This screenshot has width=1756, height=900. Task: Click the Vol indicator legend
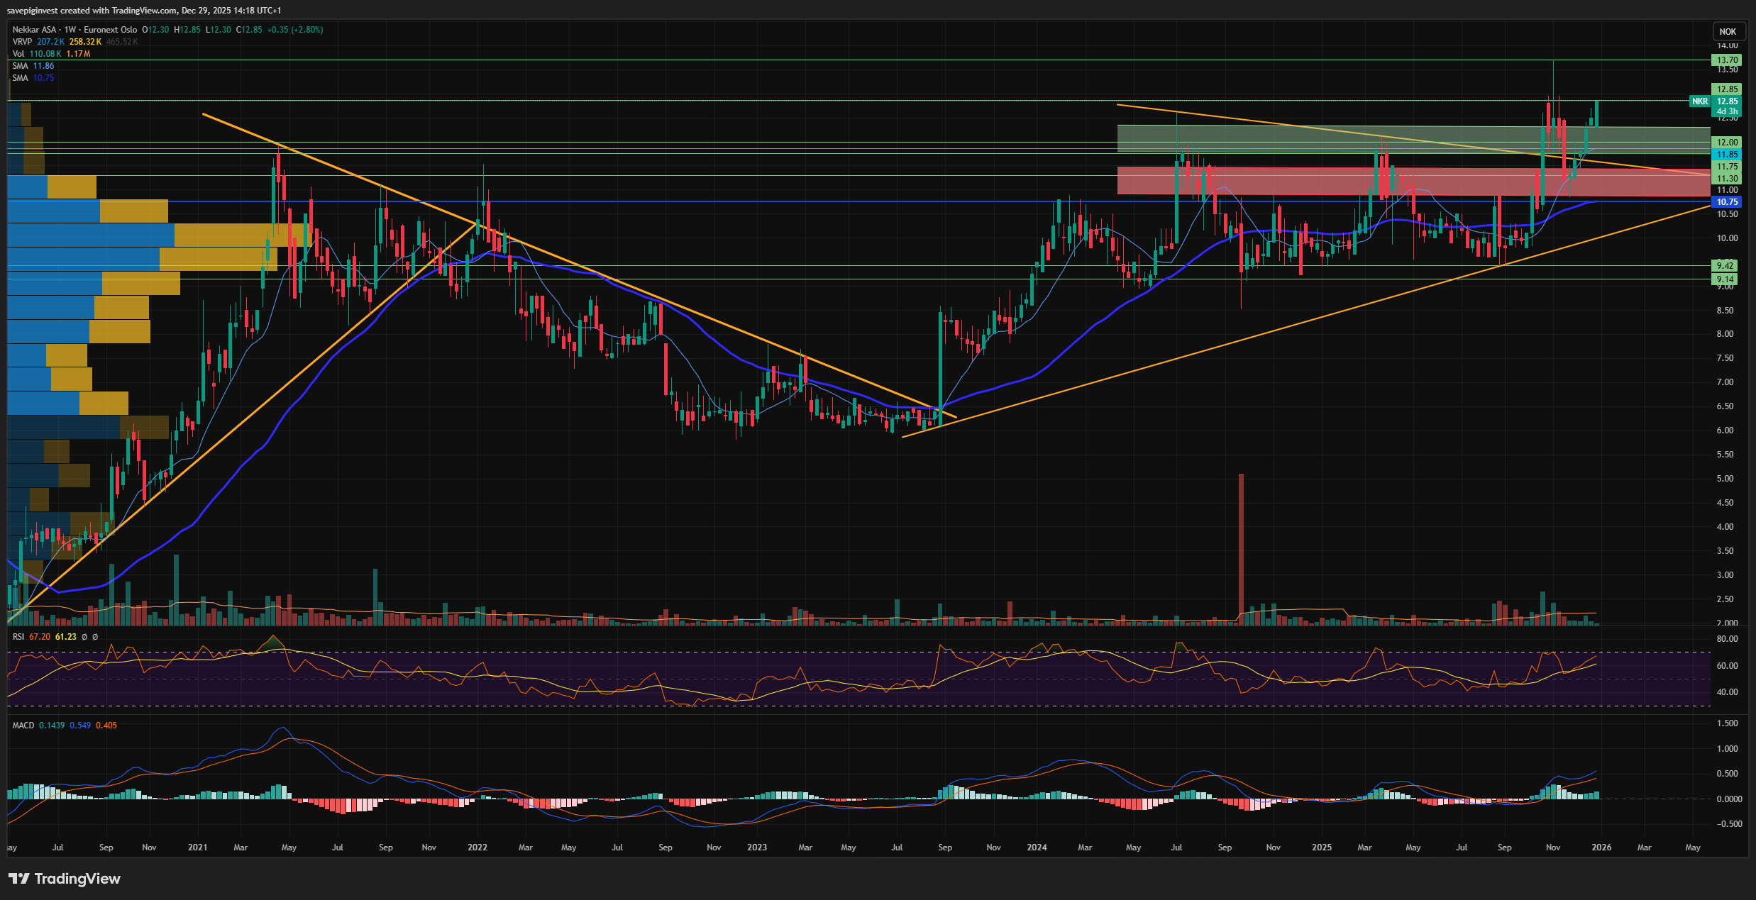click(x=18, y=54)
